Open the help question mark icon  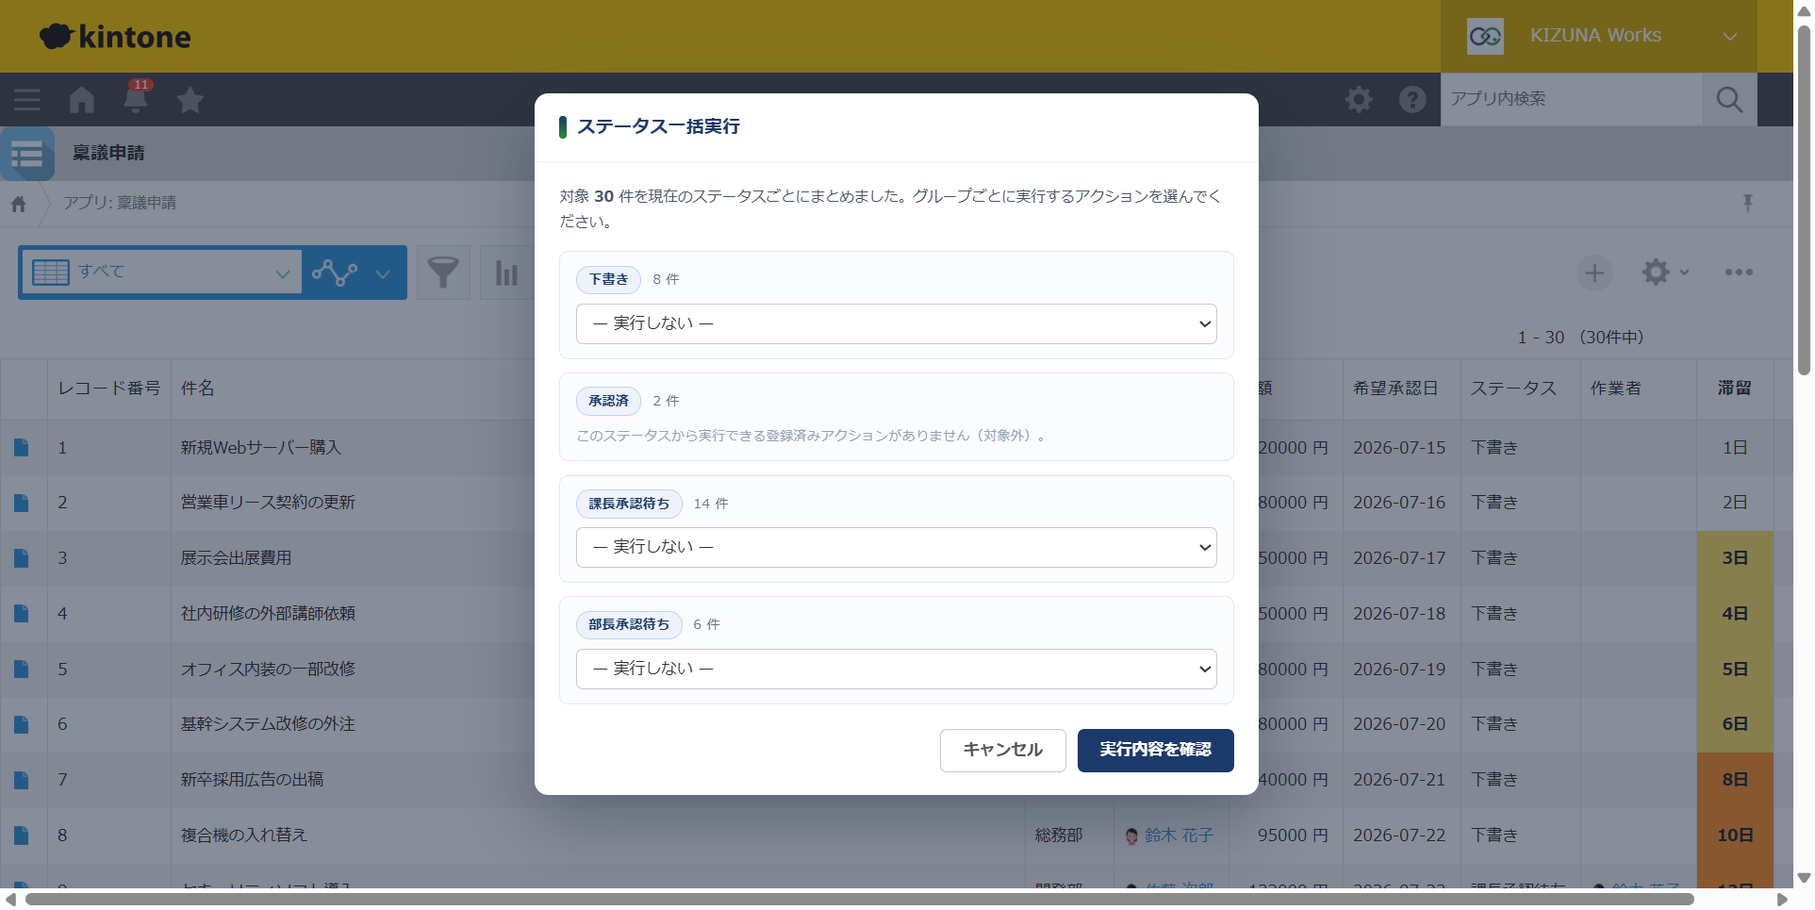(1412, 99)
